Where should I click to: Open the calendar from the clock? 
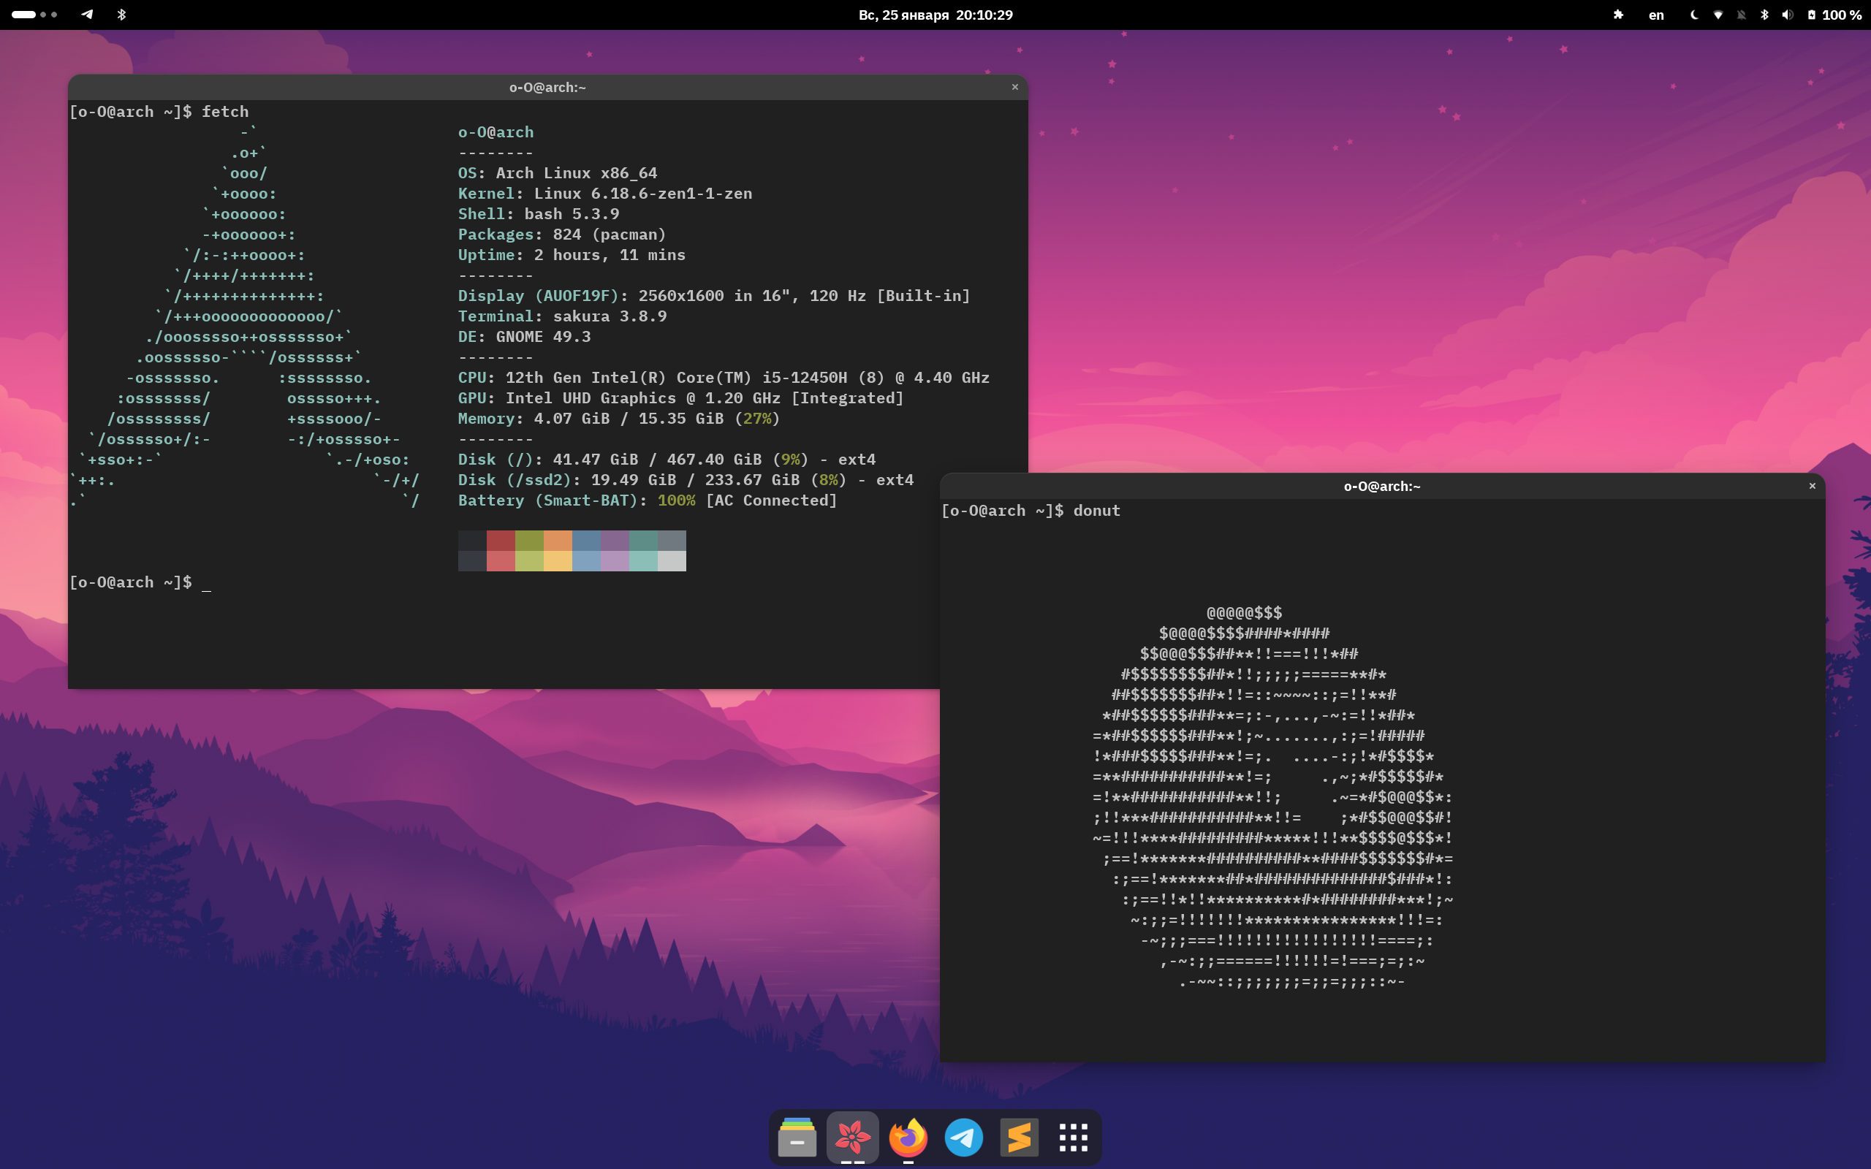tap(935, 15)
